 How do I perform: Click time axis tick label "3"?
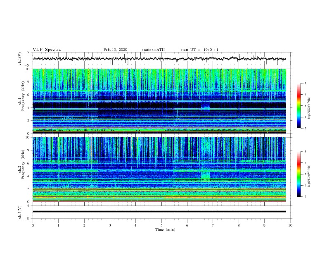(110, 225)
